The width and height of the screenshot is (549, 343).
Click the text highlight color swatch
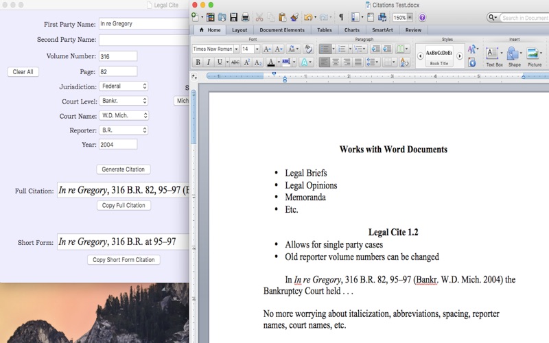coord(286,62)
